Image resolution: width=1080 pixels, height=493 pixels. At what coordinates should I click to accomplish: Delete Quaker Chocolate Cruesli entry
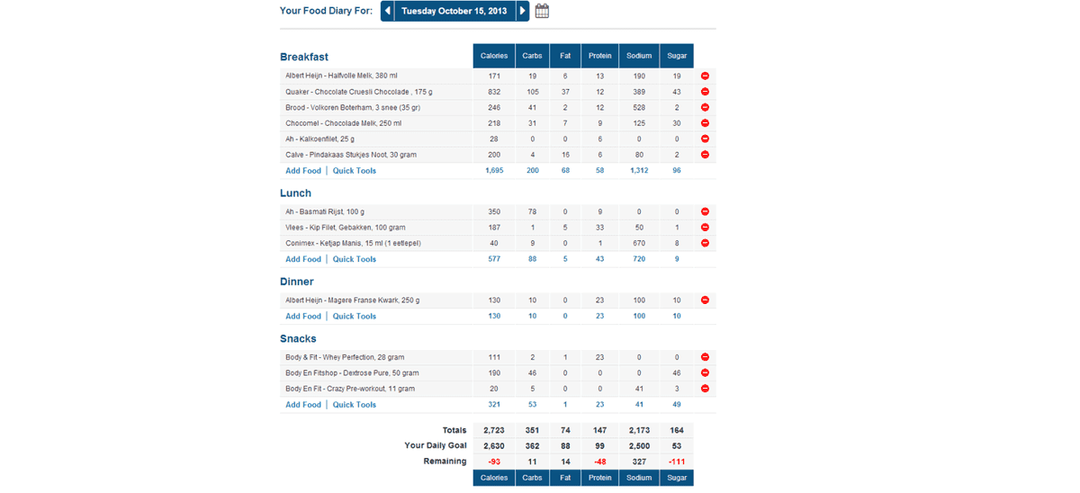705,92
